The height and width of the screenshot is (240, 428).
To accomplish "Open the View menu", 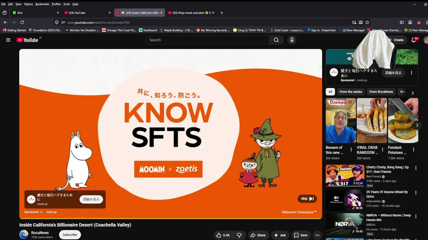I will click(x=18, y=4).
